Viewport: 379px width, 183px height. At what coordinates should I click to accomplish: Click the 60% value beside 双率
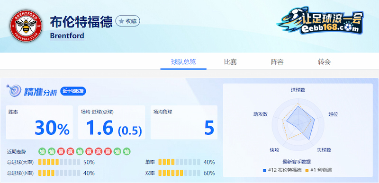click(x=209, y=173)
